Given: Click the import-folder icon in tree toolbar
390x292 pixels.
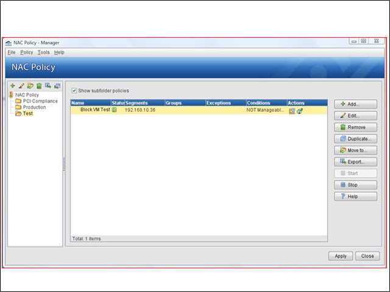Looking at the screenshot, I should (x=57, y=86).
